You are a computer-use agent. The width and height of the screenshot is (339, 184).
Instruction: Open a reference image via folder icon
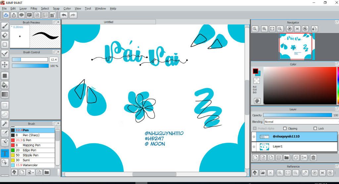click(263, 172)
